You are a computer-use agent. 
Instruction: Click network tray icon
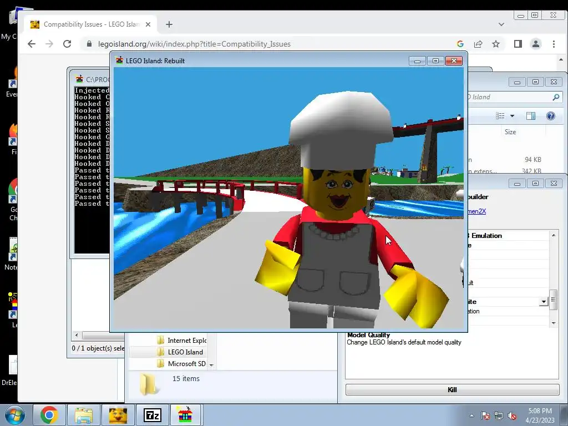(499, 415)
